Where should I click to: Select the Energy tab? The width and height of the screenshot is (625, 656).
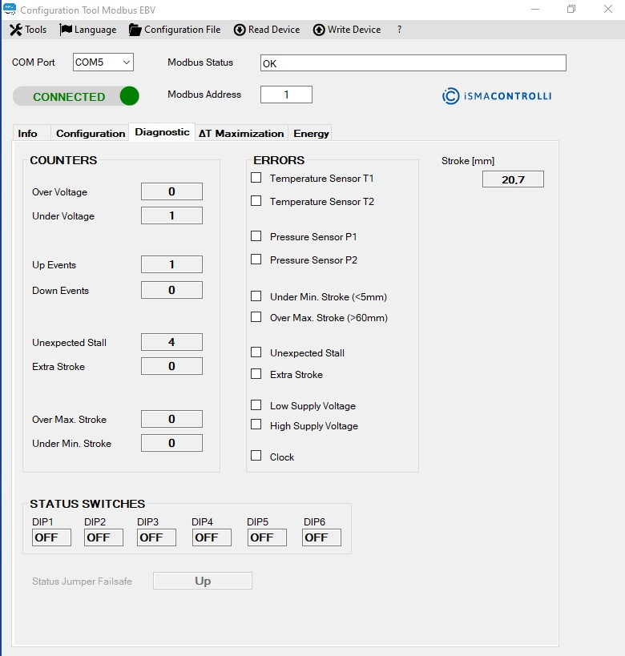[311, 133]
